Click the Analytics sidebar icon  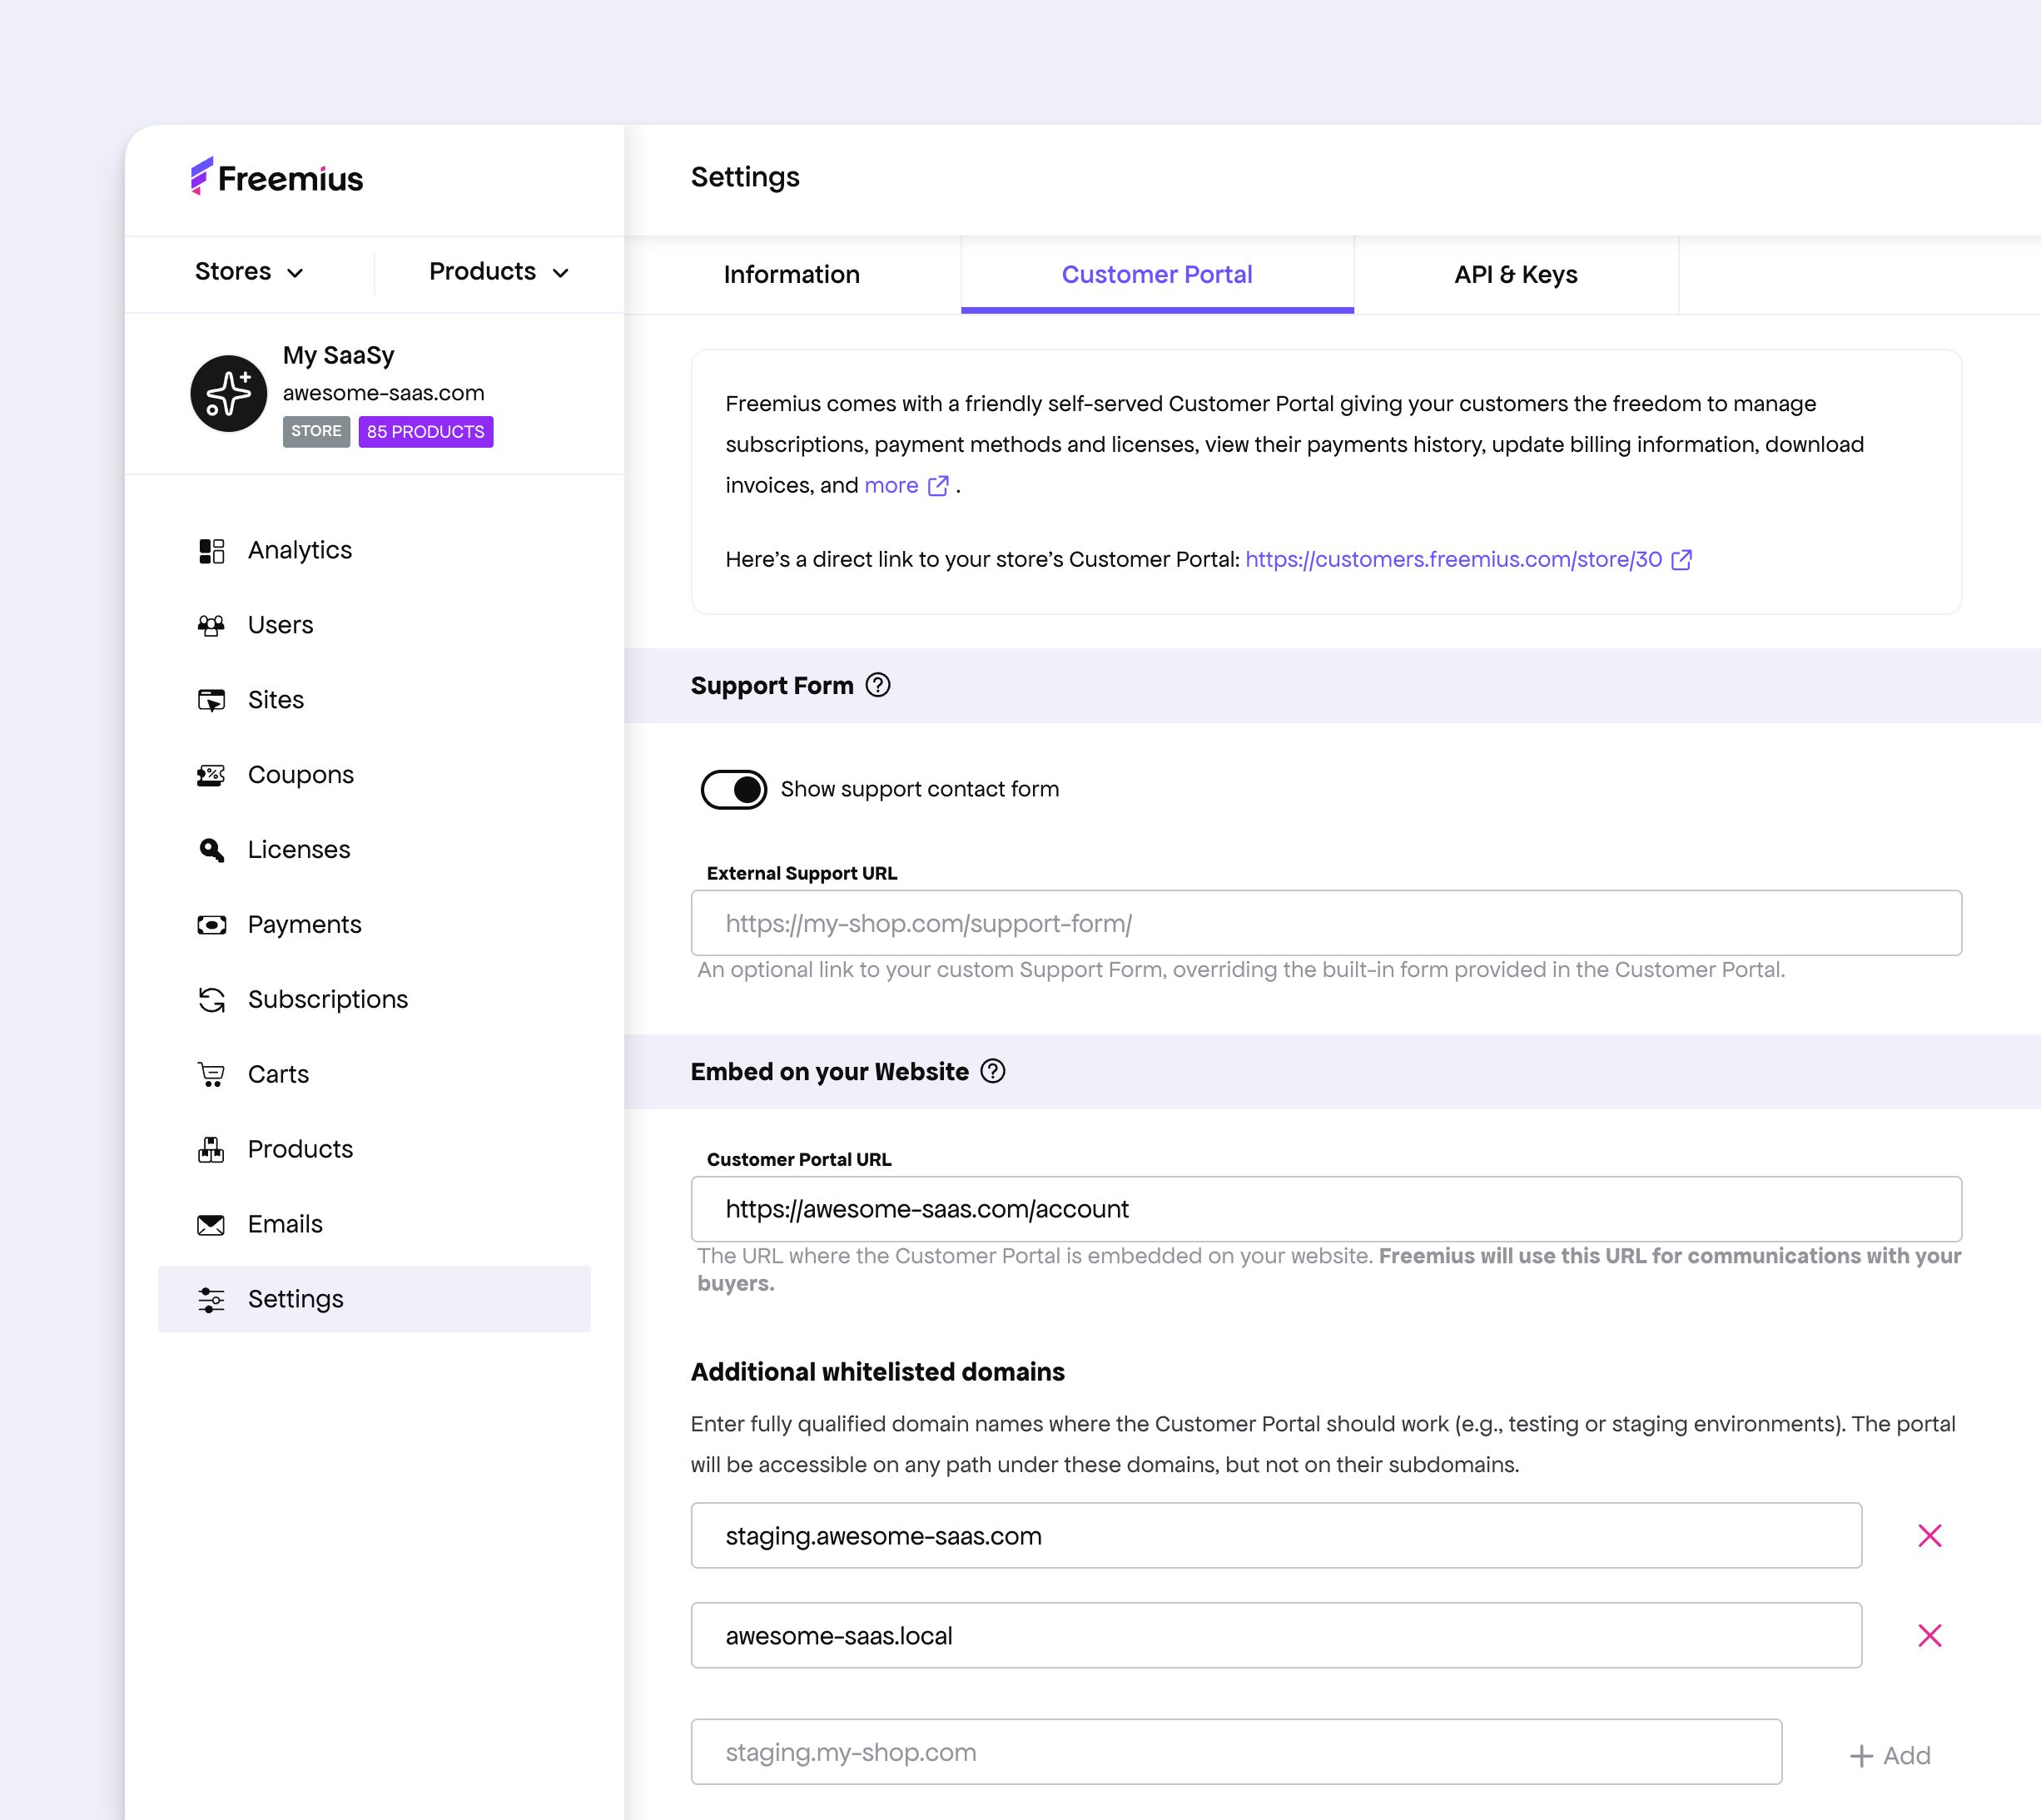coord(211,551)
